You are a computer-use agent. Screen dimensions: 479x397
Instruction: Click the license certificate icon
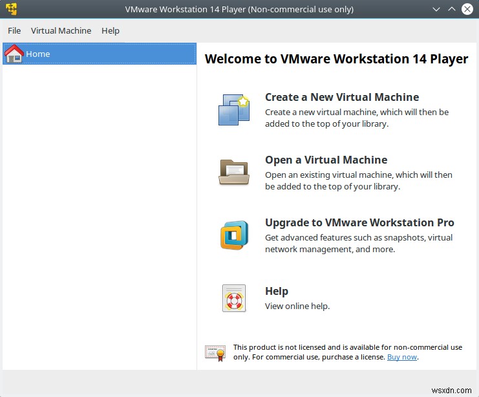click(x=215, y=352)
